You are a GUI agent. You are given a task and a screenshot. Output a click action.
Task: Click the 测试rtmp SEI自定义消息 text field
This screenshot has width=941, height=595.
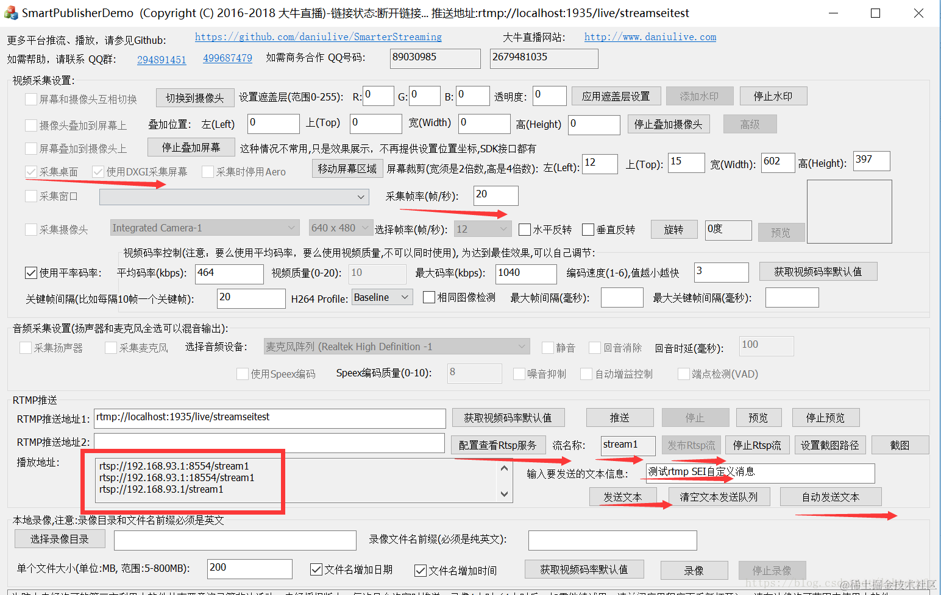click(761, 473)
